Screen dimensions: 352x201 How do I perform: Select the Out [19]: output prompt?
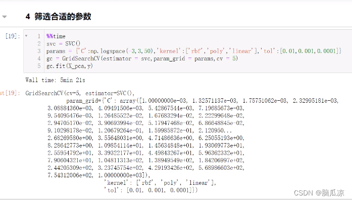tap(10, 93)
